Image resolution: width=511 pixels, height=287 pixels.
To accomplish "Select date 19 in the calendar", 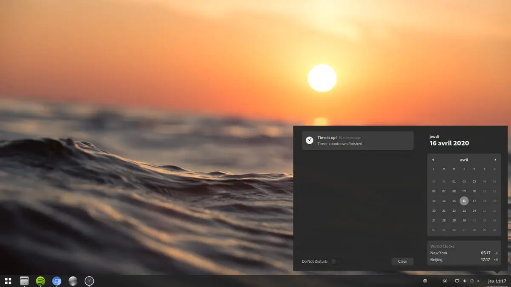I will 494,201.
